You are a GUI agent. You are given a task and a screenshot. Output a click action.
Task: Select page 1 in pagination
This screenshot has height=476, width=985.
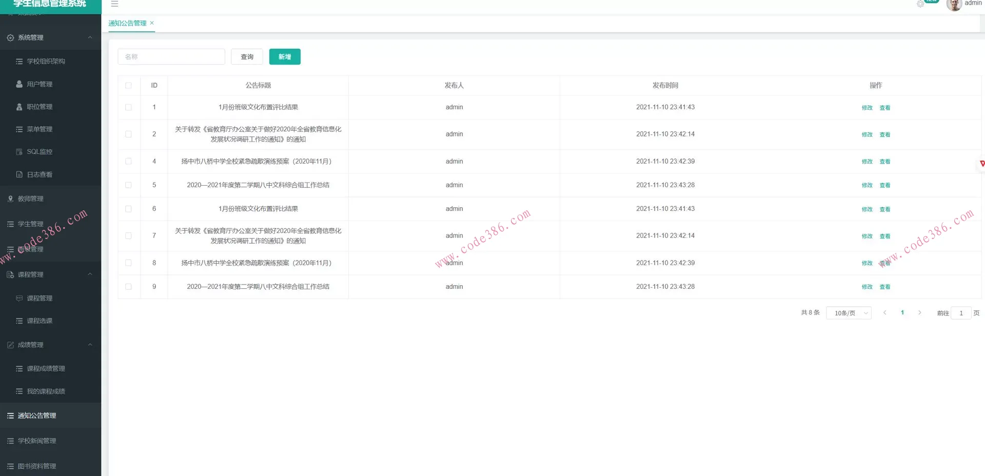click(902, 313)
